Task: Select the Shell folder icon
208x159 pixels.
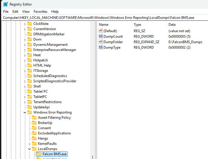Action: point(30,86)
